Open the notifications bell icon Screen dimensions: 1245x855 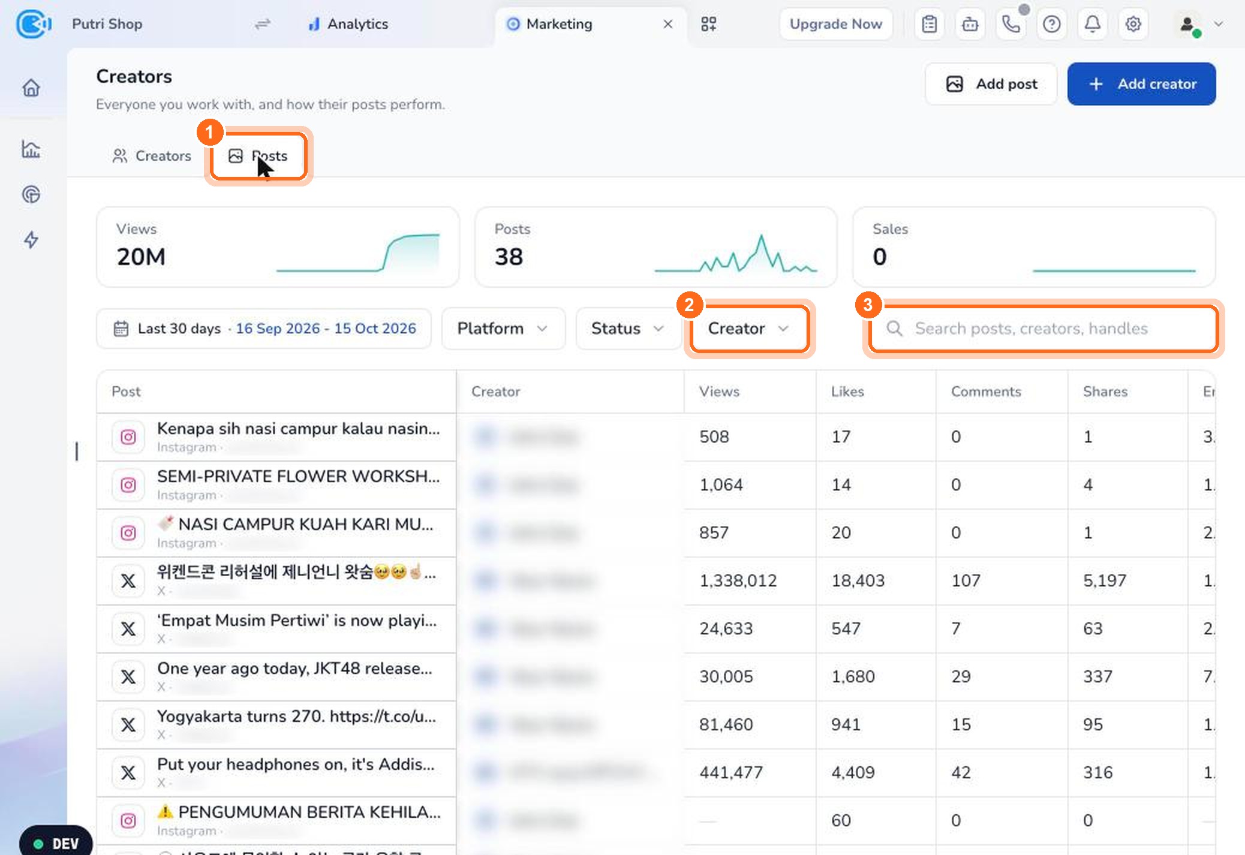coord(1093,24)
